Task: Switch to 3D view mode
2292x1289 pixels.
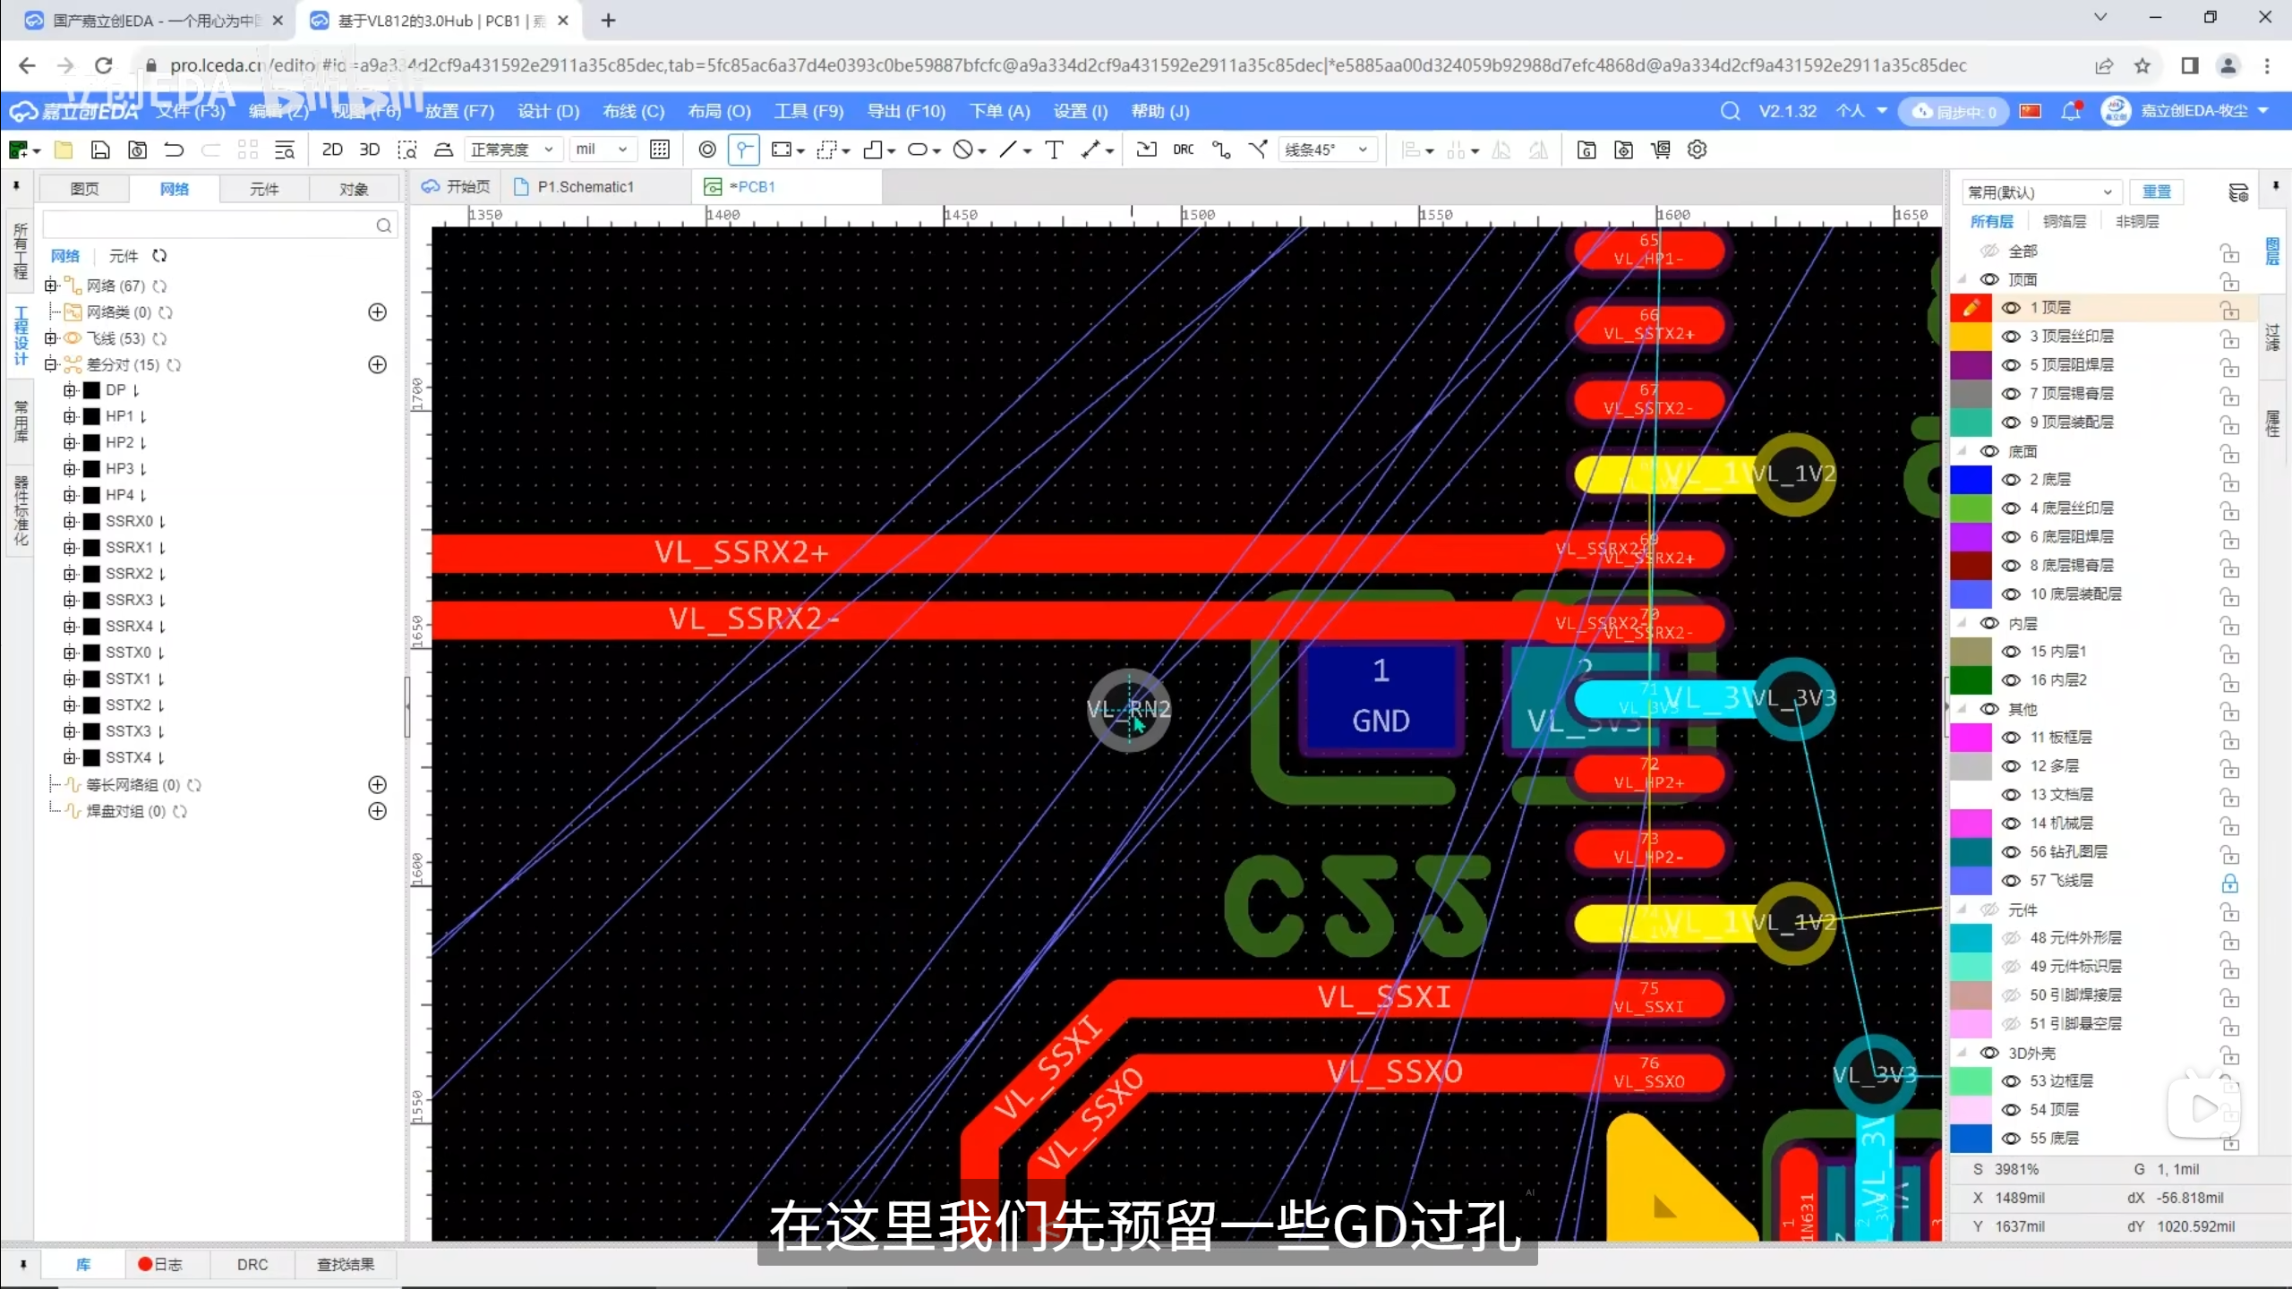Action: (369, 149)
